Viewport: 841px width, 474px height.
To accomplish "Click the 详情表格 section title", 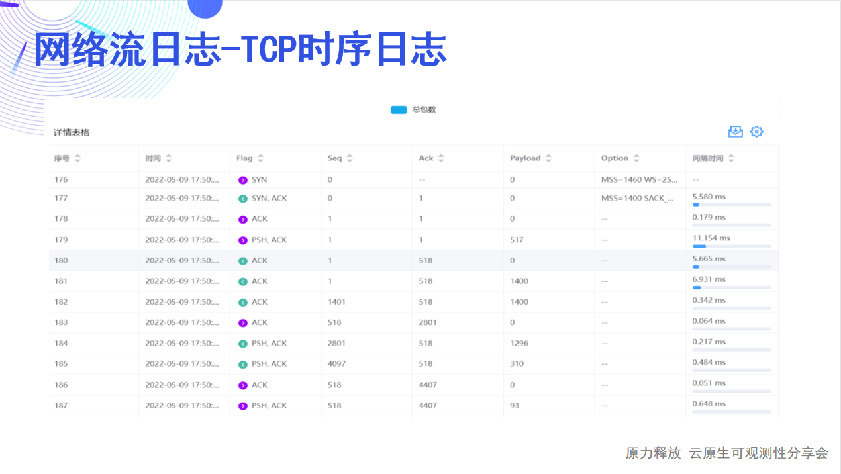I will [72, 132].
